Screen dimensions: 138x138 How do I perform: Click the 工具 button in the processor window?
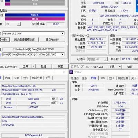112,67
